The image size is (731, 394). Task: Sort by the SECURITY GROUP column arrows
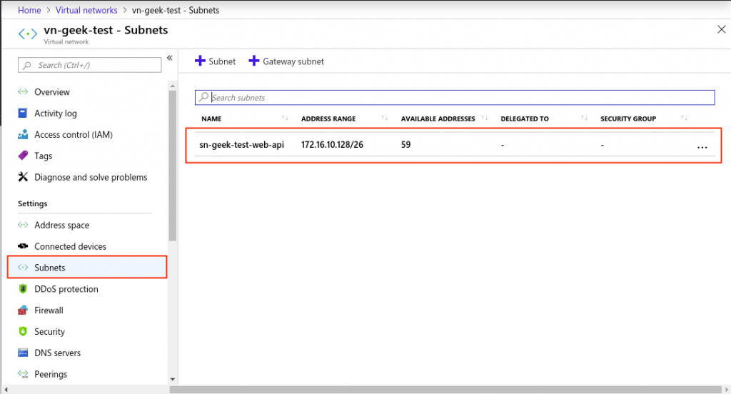tap(684, 118)
